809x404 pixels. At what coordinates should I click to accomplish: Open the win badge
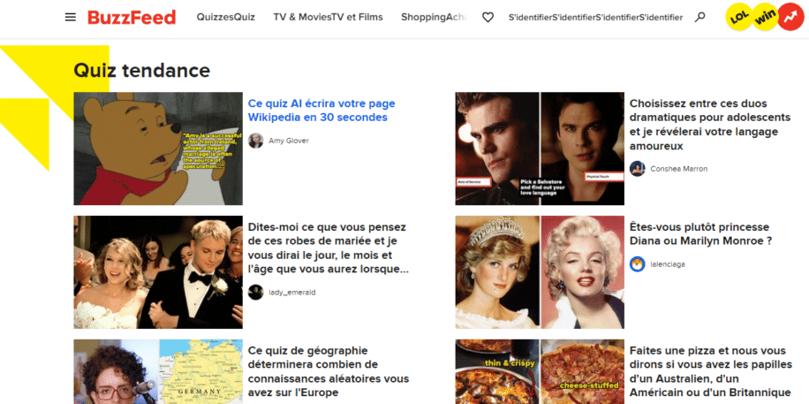coord(764,17)
